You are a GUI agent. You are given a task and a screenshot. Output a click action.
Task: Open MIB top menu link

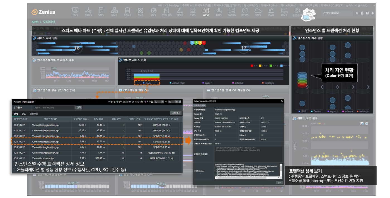click(160, 5)
